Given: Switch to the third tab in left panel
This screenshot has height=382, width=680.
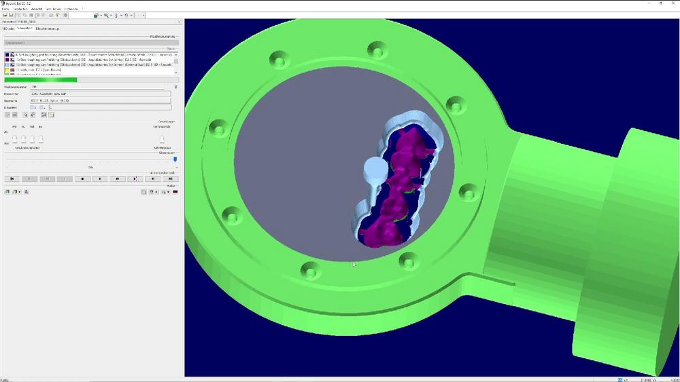Looking at the screenshot, I should [48, 29].
